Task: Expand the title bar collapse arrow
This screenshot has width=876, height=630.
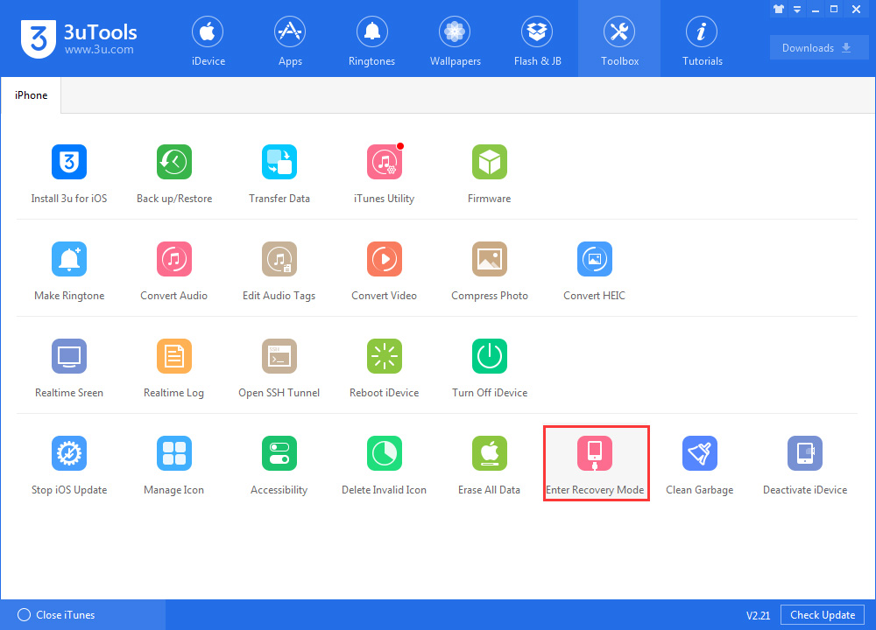Action: point(798,9)
